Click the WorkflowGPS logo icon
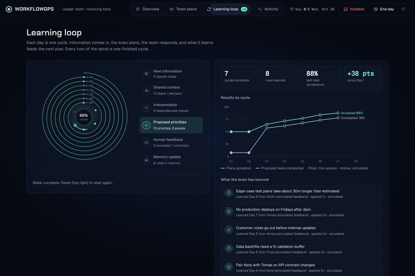The image size is (415, 276). [x=9, y=9]
